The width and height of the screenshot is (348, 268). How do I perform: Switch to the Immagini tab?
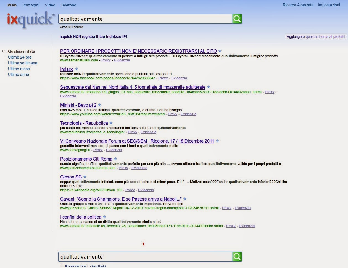coord(31,5)
